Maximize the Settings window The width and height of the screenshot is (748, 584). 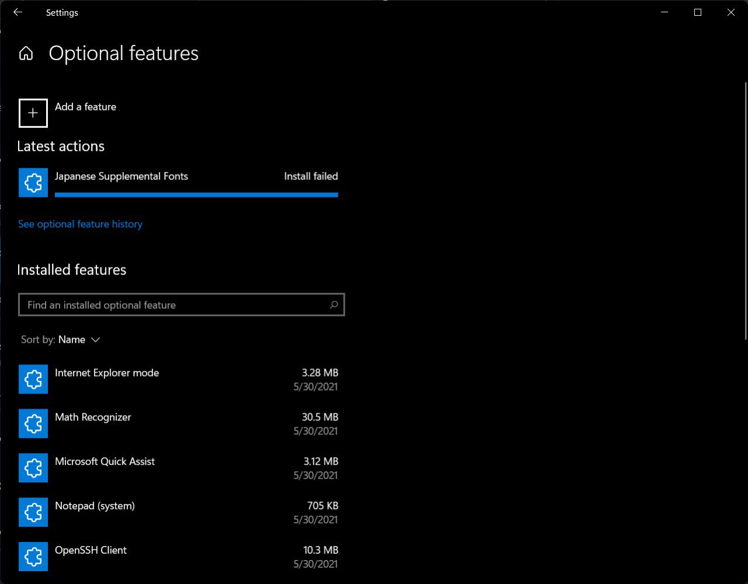tap(697, 12)
